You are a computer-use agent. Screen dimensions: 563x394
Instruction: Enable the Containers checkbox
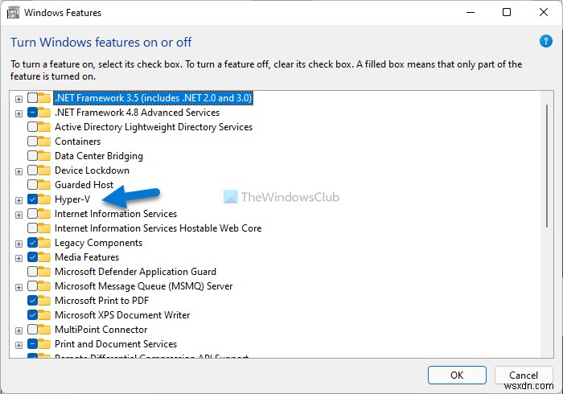[32, 142]
